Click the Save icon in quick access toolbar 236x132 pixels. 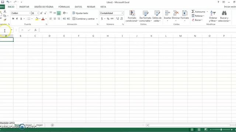tap(3, 2)
